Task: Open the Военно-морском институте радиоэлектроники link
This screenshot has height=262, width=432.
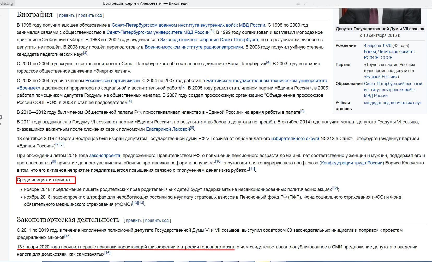Action: pyautogui.click(x=194, y=47)
